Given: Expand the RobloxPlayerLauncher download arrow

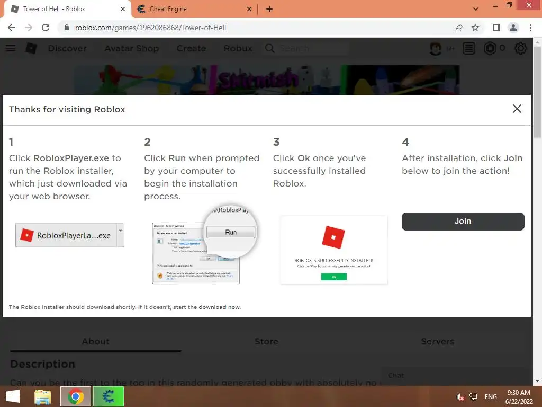Looking at the screenshot, I should click(x=120, y=235).
